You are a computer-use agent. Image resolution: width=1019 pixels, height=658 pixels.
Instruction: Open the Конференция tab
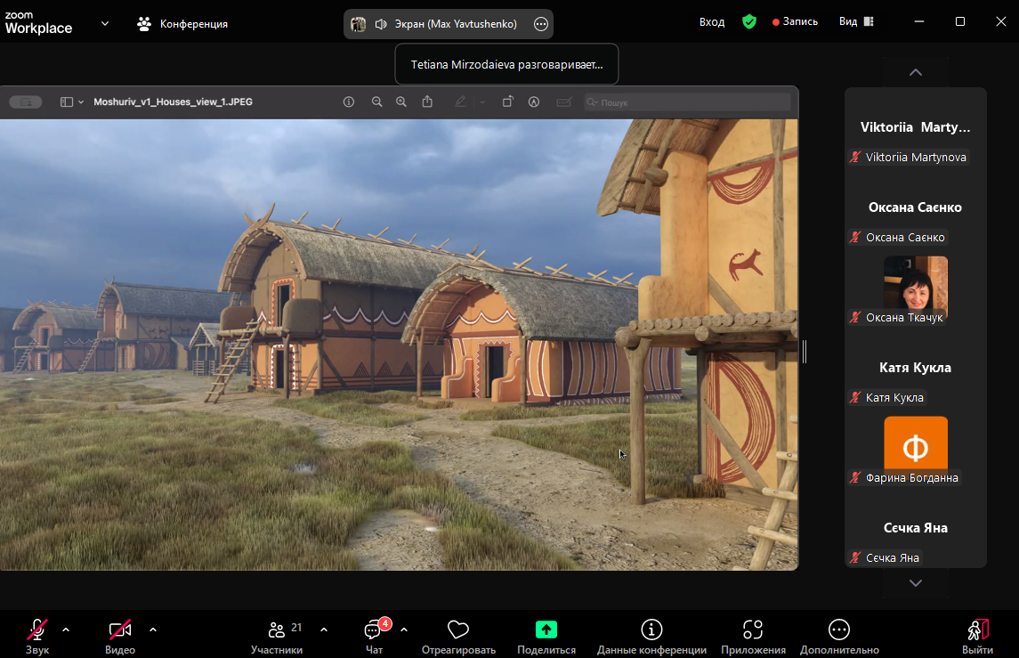(x=182, y=24)
